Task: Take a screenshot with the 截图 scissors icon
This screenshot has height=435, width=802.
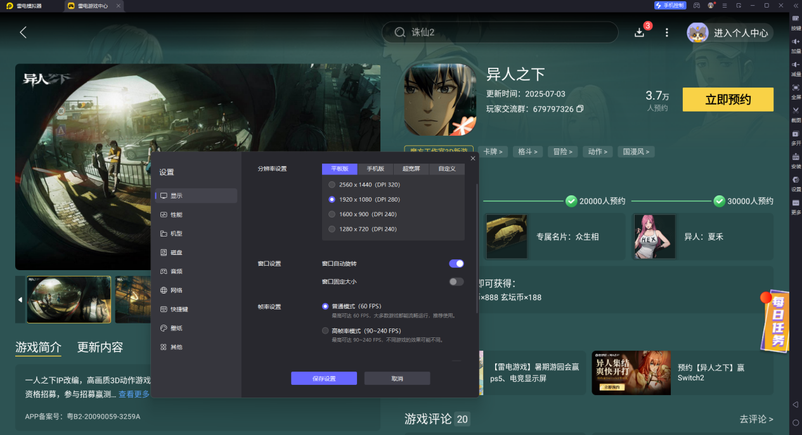Action: (796, 110)
